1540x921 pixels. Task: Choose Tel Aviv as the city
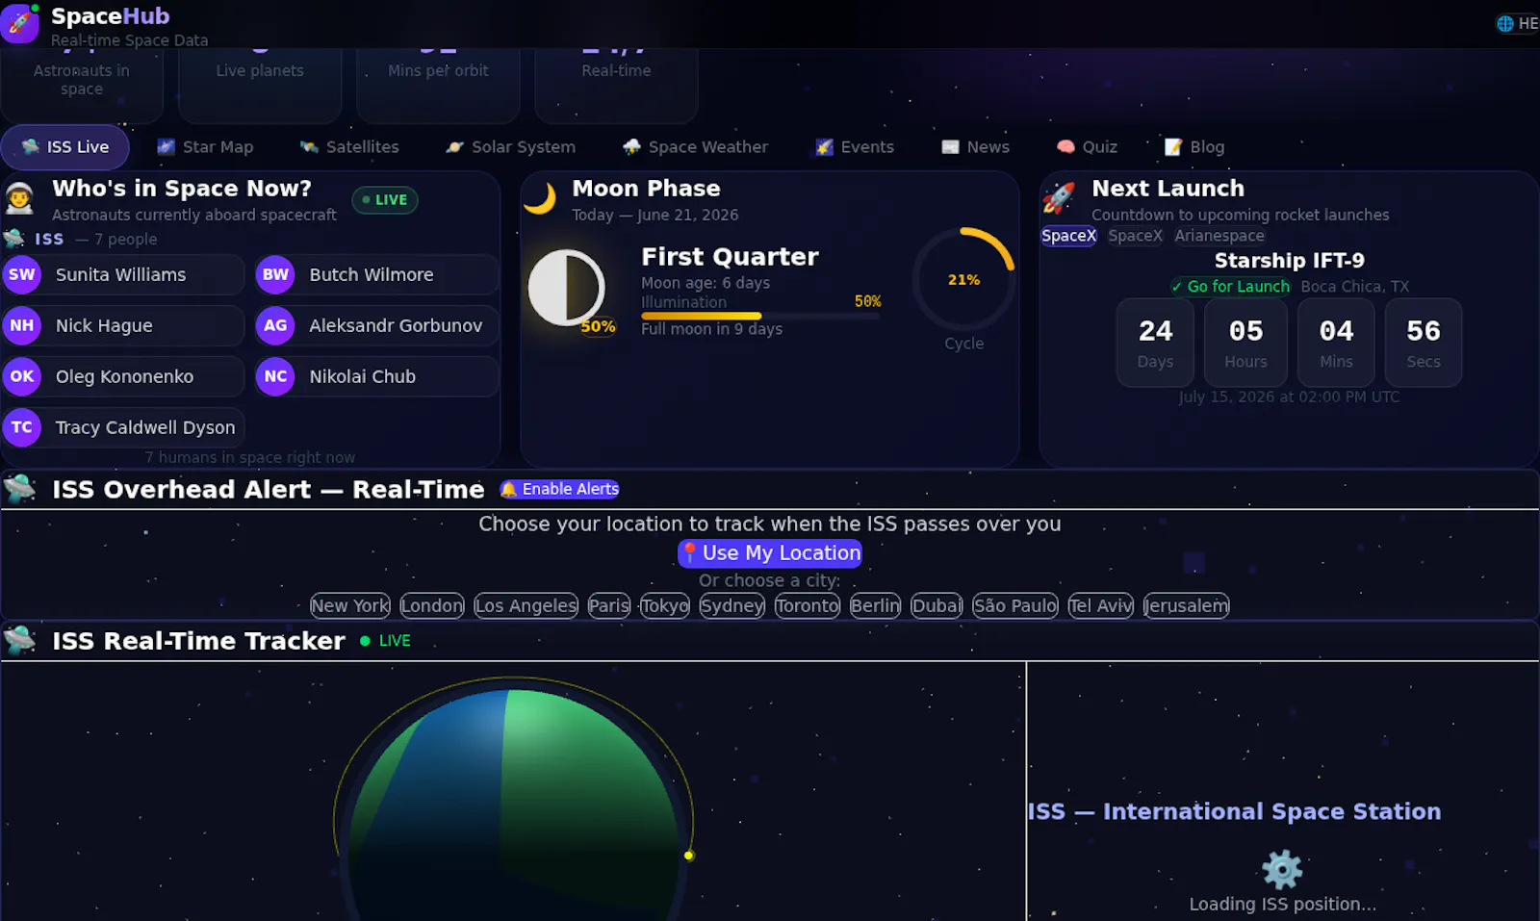[x=1101, y=605]
